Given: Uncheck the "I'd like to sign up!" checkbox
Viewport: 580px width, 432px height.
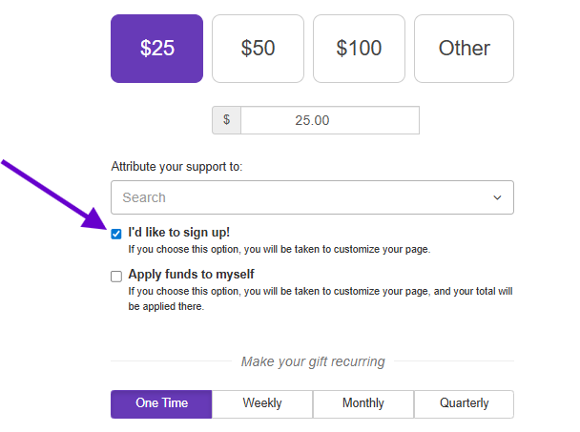Looking at the screenshot, I should point(116,234).
